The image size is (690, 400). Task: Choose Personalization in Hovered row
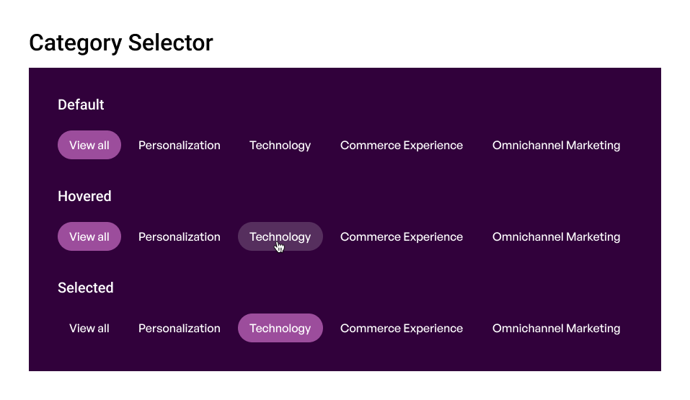179,236
